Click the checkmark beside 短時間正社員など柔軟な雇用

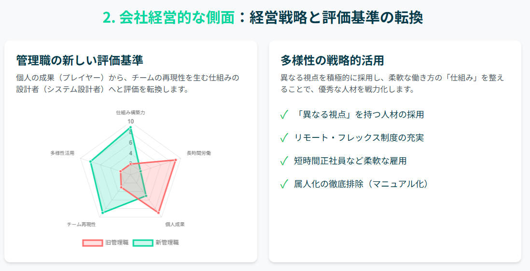click(x=284, y=161)
